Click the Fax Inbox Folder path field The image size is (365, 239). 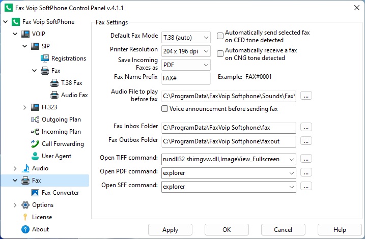pyautogui.click(x=229, y=128)
